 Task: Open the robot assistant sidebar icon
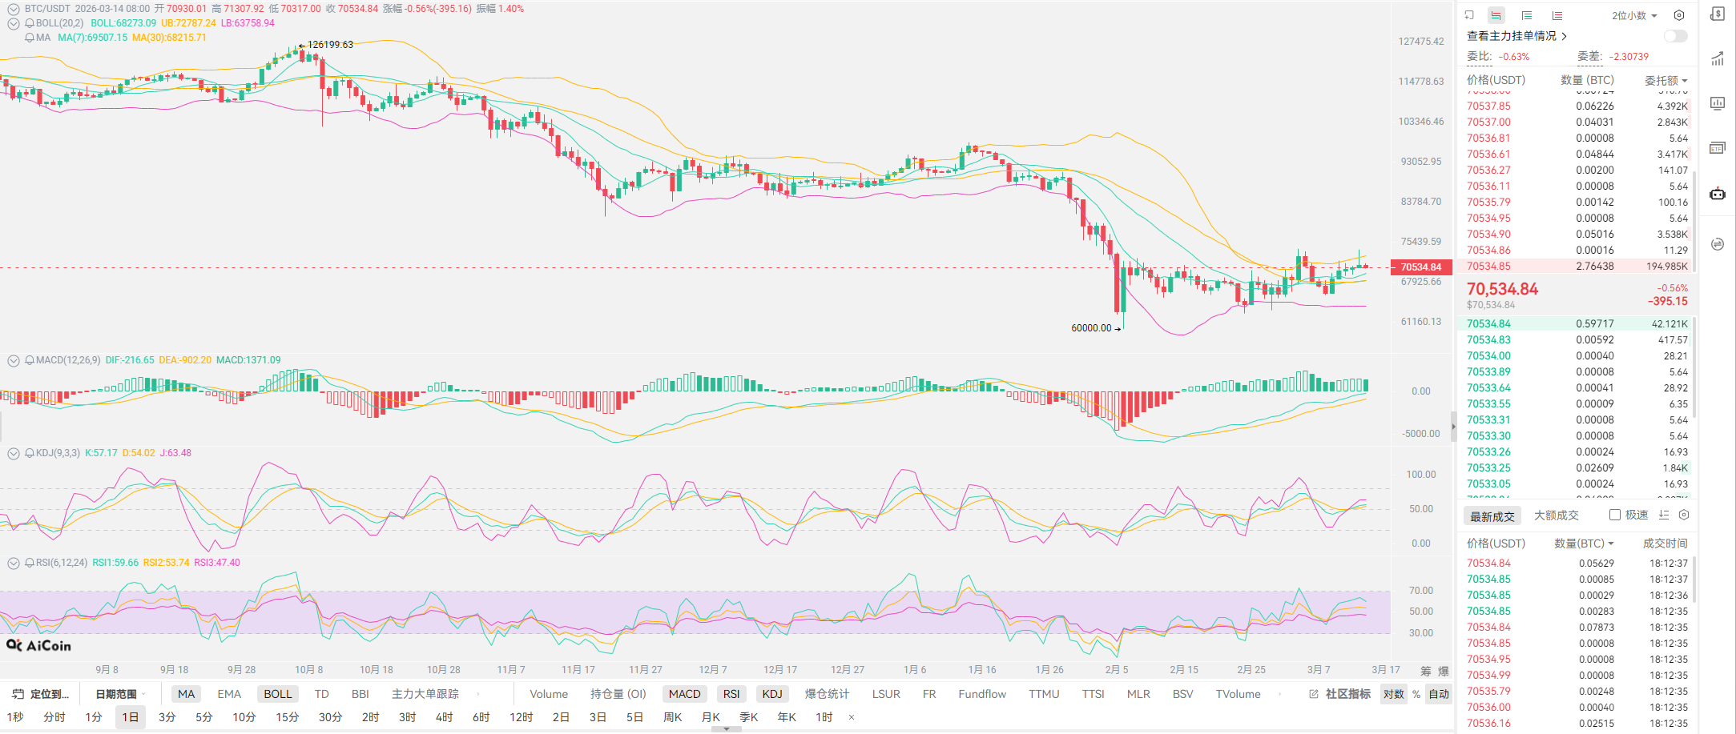click(1718, 194)
